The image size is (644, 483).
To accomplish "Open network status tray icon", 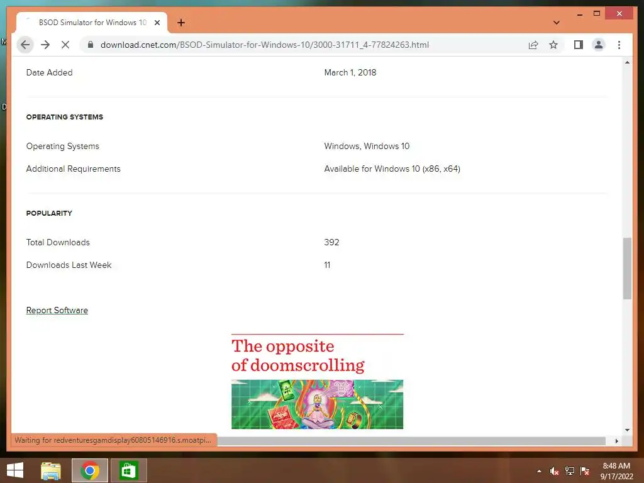I will coord(570,471).
